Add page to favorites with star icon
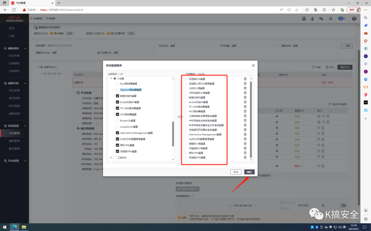371x231 pixels. pos(297,10)
